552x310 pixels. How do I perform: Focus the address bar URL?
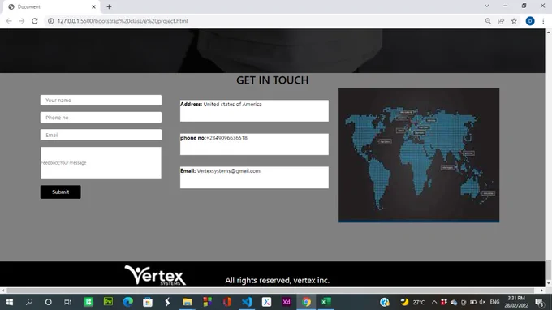[123, 21]
